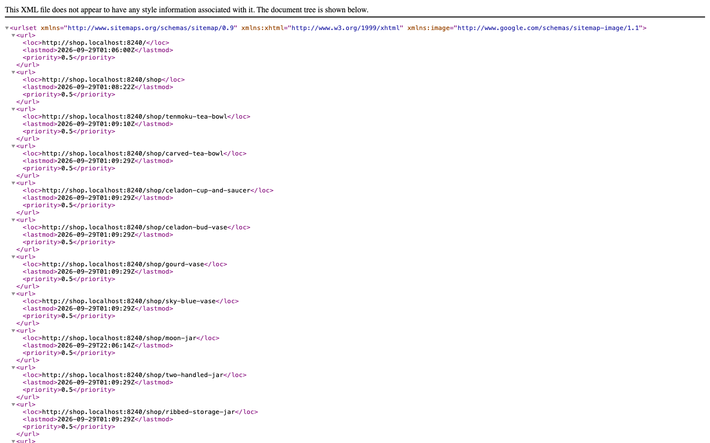
Task: Click the priority 0.5 value under gourd-vase
Action: [67, 279]
